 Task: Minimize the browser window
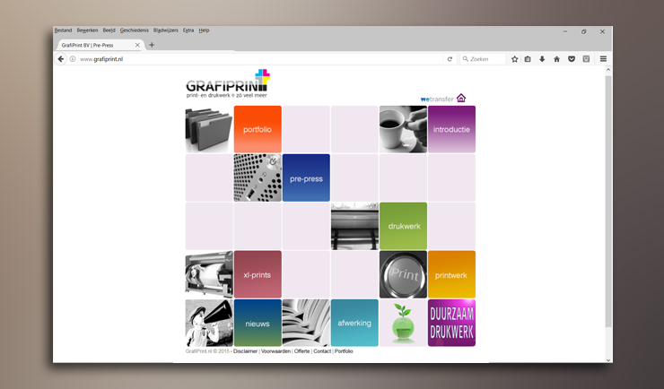click(x=565, y=31)
